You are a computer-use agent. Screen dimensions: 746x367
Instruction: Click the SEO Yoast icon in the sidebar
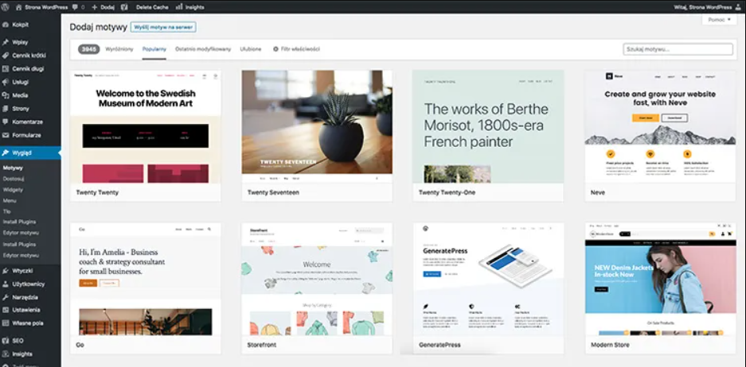tap(6, 341)
